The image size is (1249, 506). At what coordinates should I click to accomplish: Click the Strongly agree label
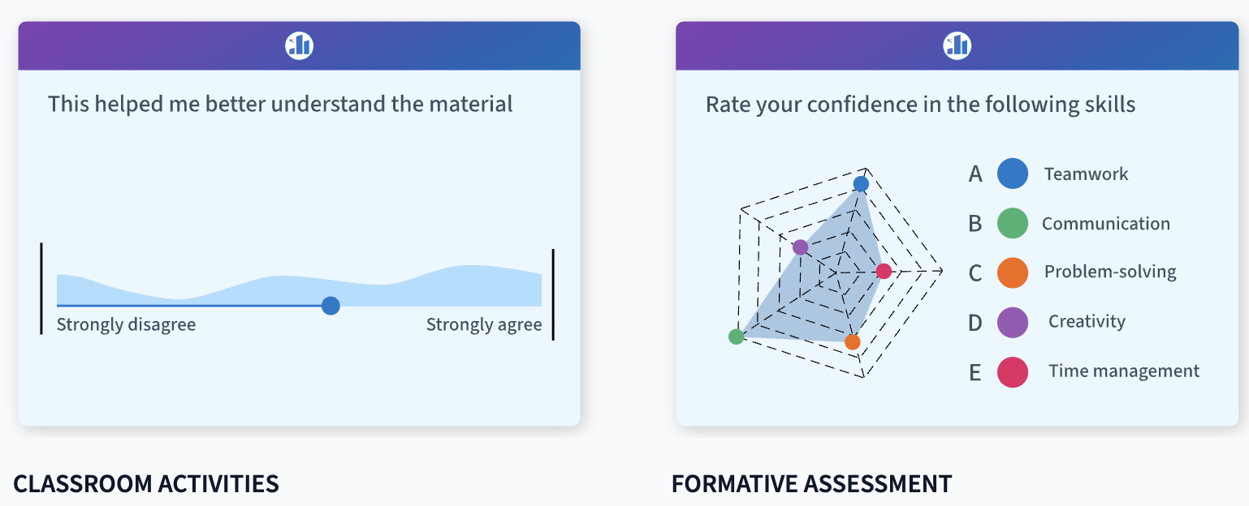click(484, 325)
